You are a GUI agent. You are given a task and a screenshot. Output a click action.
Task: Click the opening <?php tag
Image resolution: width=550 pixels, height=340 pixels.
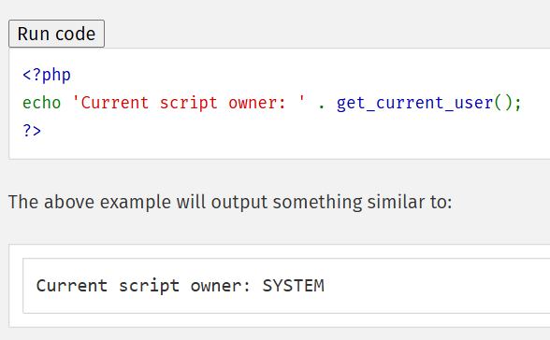coord(47,75)
